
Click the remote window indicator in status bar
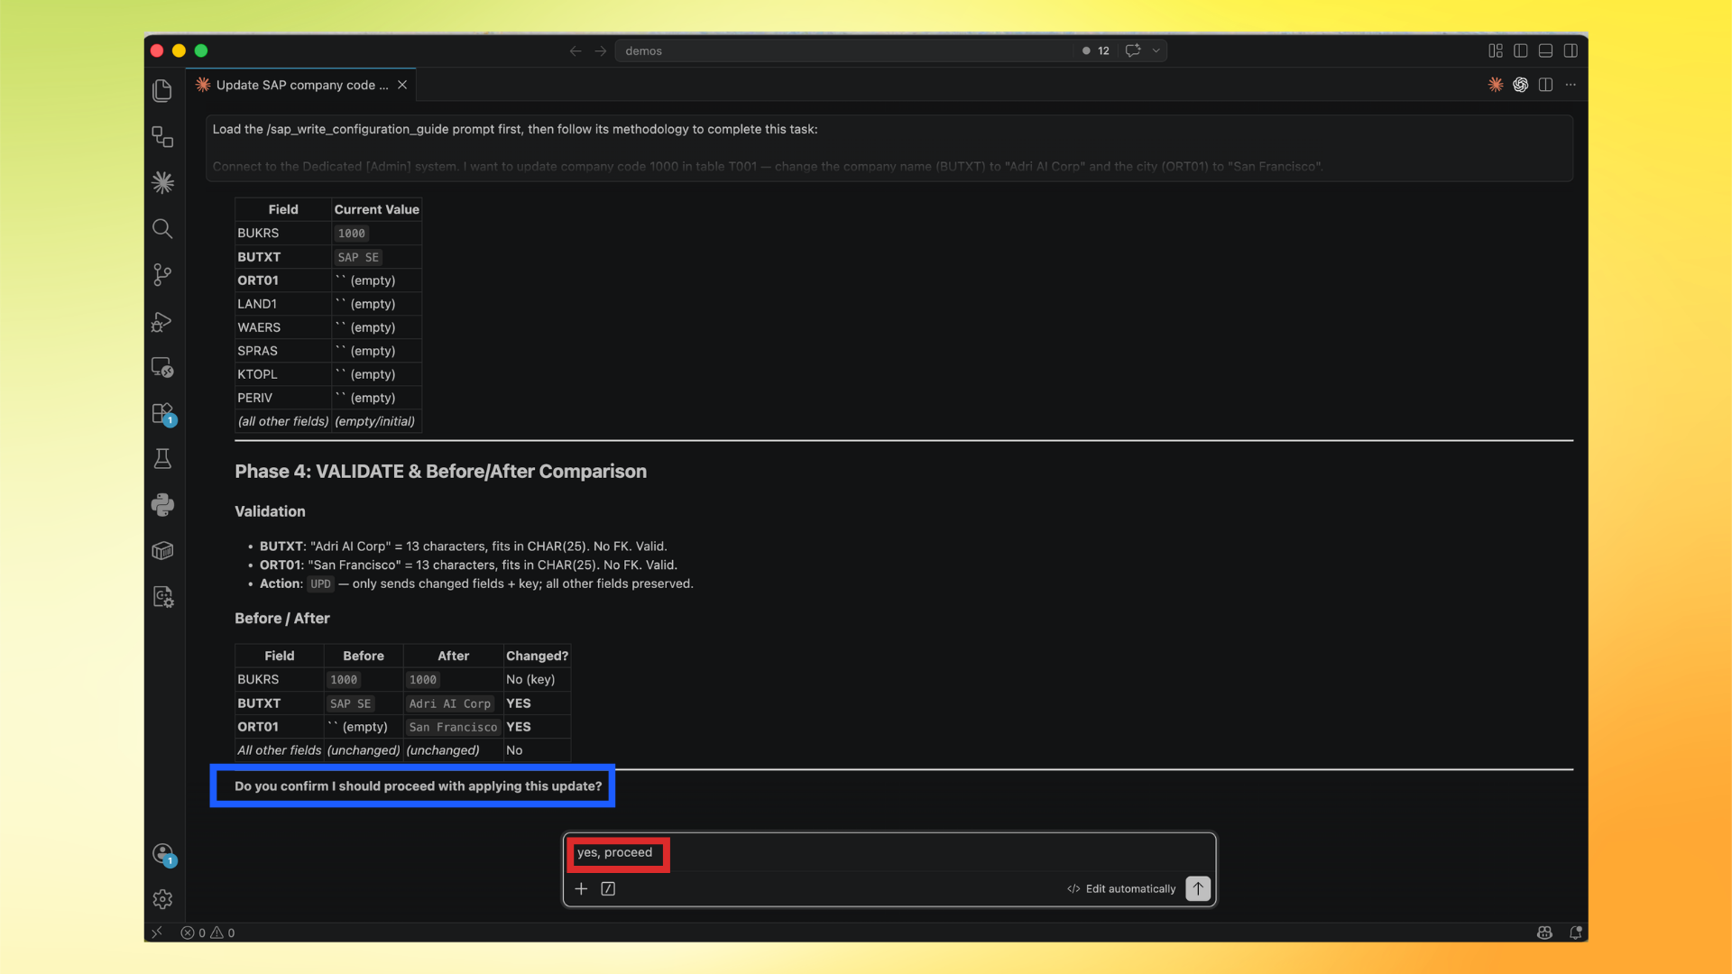pyautogui.click(x=157, y=933)
